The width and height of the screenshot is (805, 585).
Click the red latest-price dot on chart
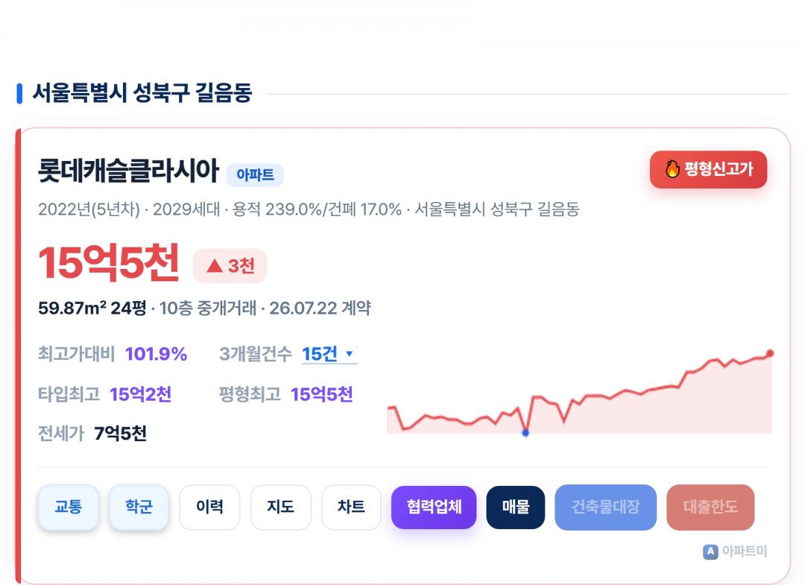(769, 353)
